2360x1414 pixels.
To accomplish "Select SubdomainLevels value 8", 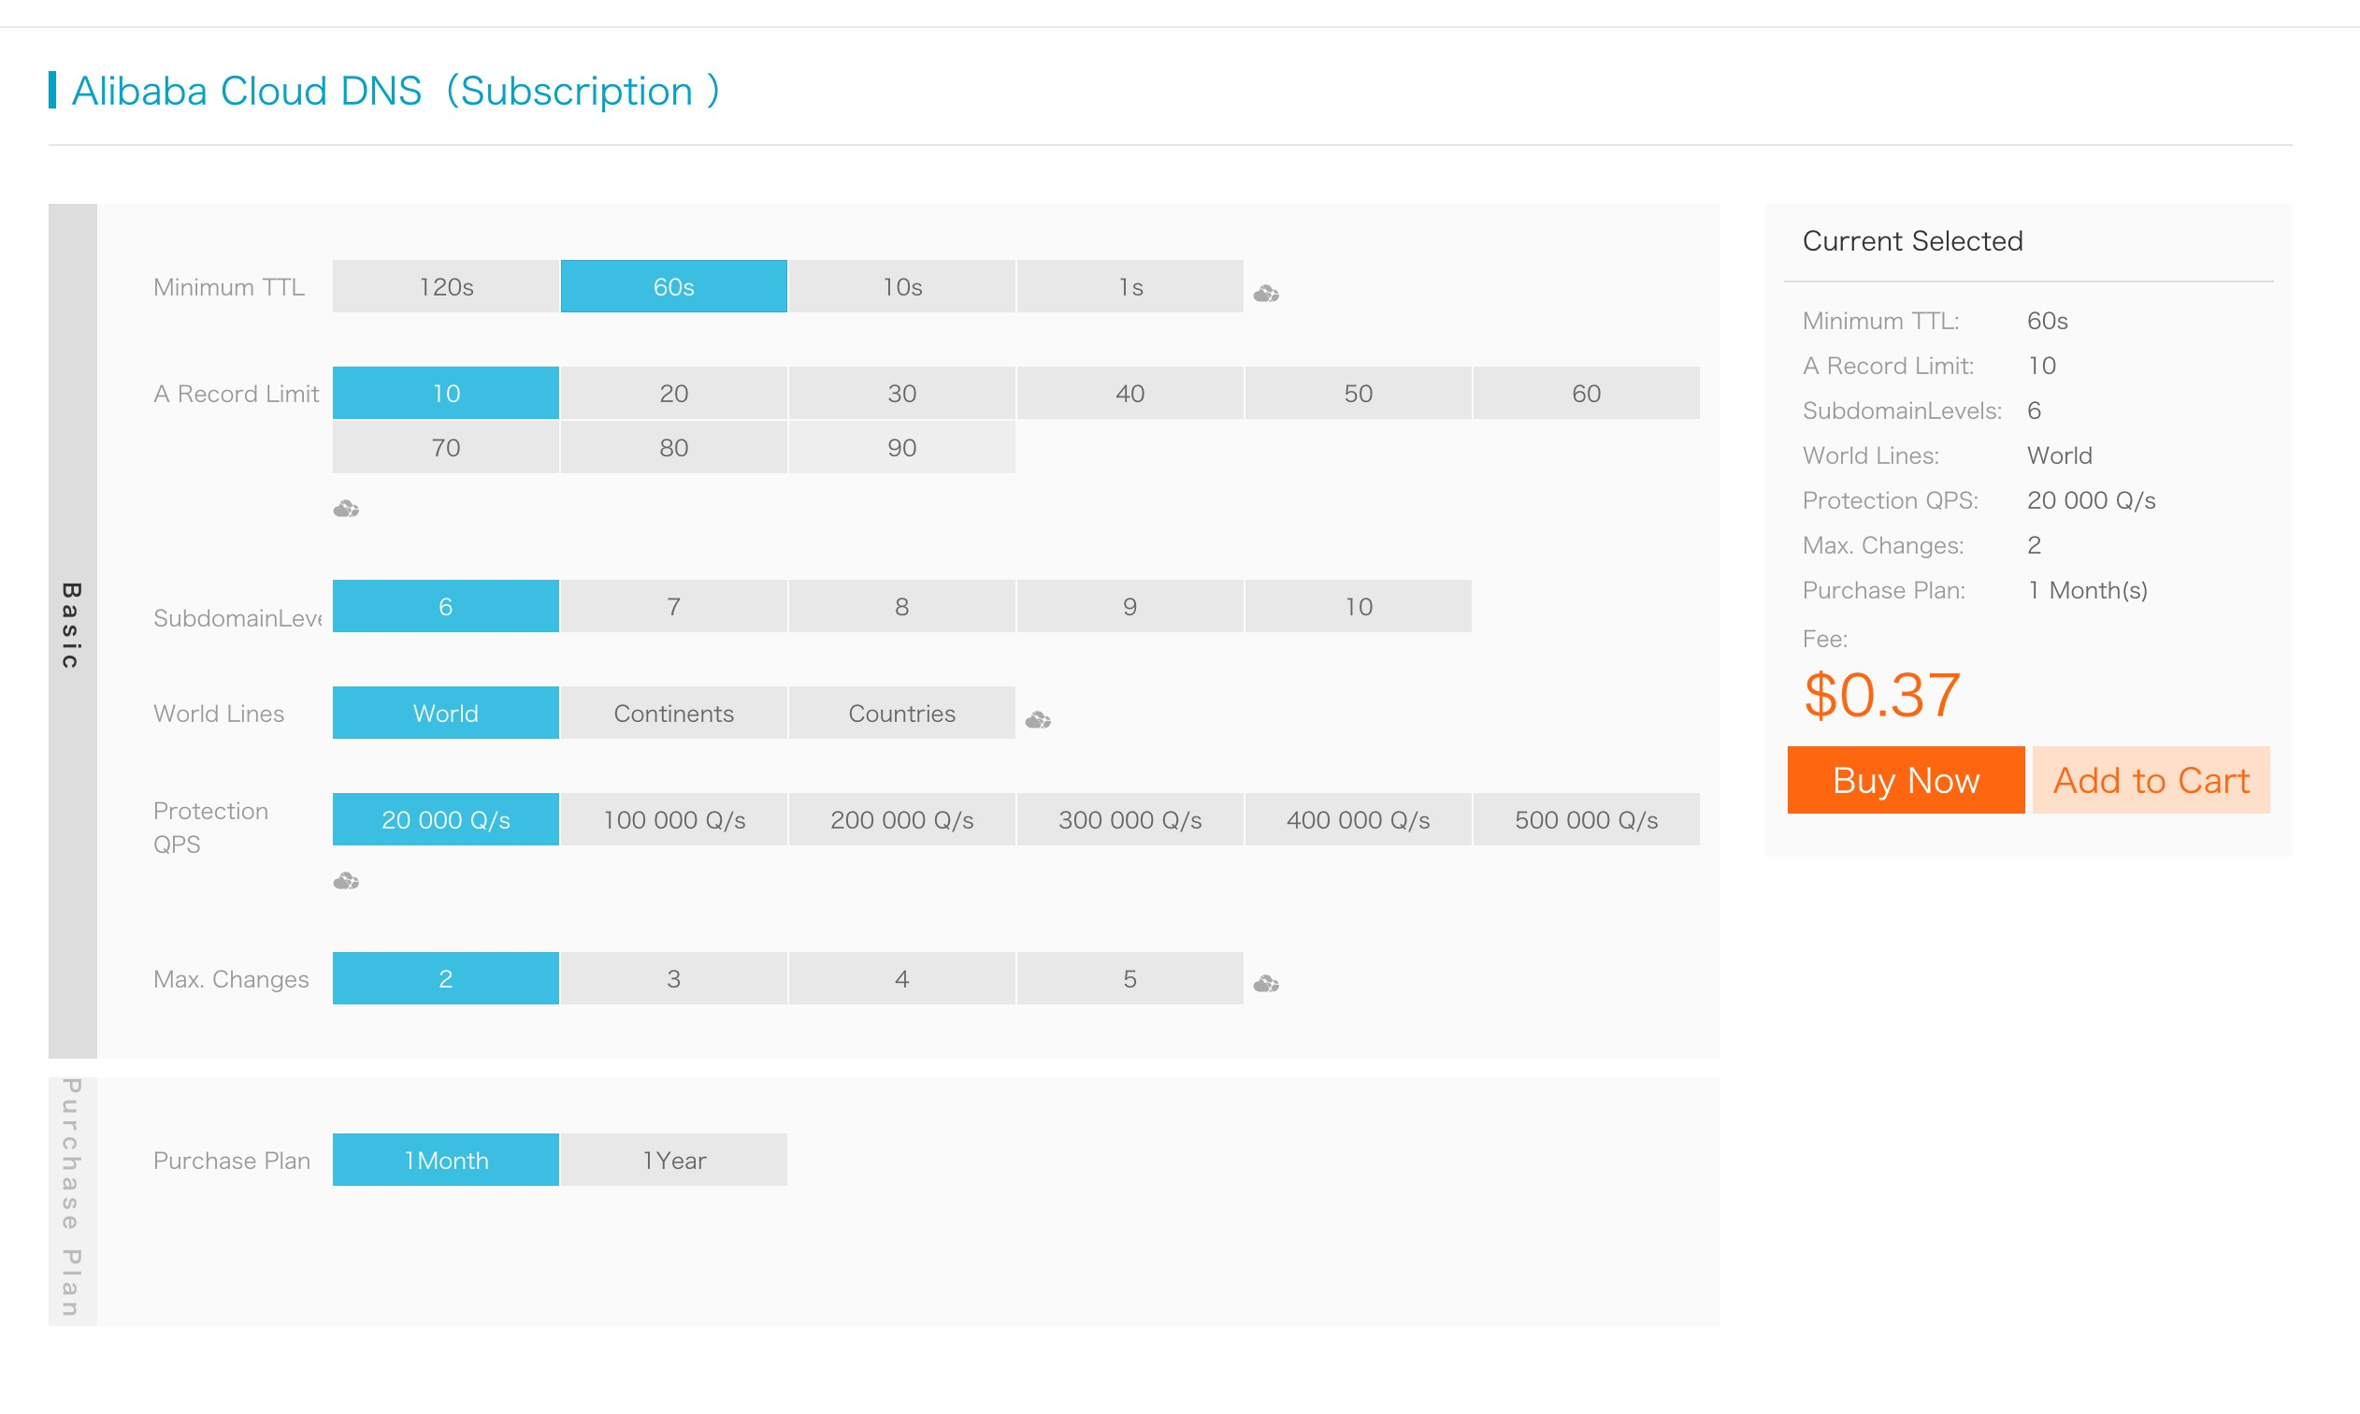I will [x=901, y=607].
